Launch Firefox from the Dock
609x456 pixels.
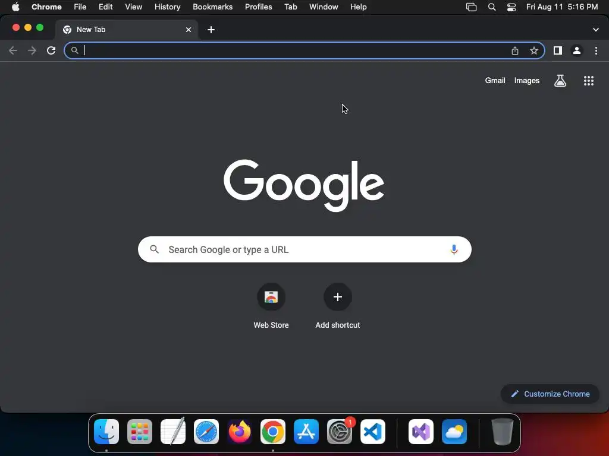click(x=240, y=432)
